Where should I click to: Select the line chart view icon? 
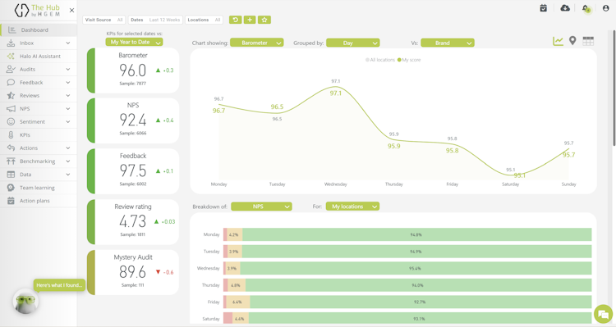pos(558,41)
